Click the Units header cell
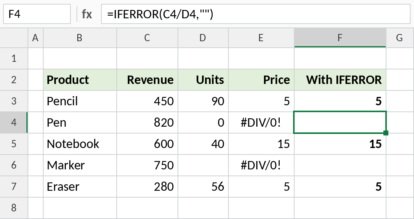This screenshot has height=219, width=414. [203, 80]
